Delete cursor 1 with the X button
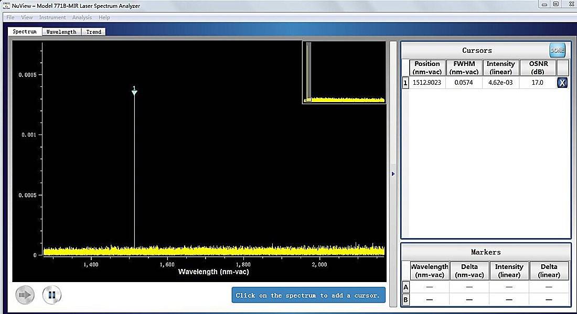Image resolution: width=577 pixels, height=314 pixels. (x=562, y=83)
